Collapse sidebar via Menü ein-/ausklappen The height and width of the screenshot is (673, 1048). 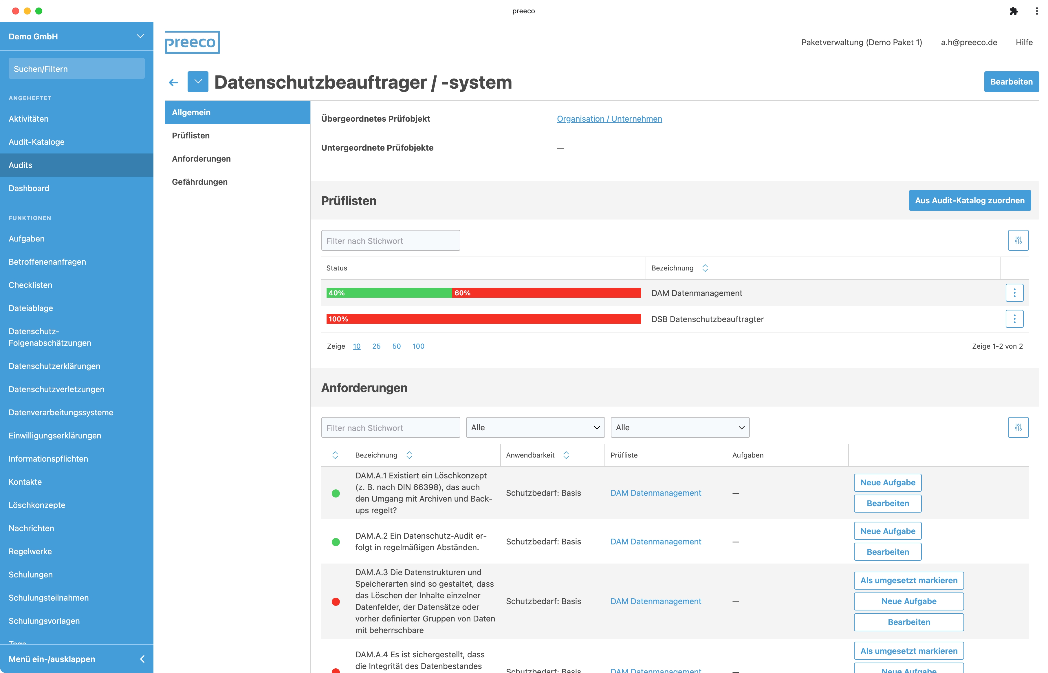[x=76, y=659]
